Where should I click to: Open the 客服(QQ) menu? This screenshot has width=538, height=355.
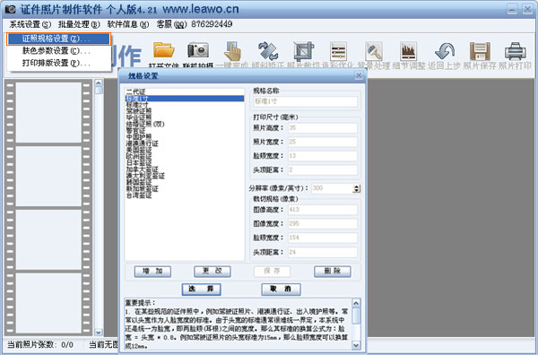point(195,24)
